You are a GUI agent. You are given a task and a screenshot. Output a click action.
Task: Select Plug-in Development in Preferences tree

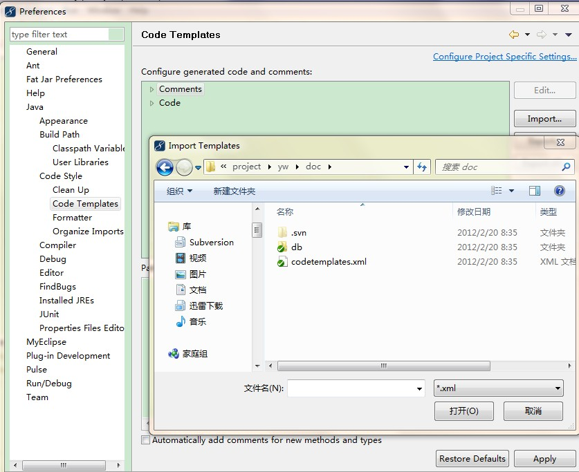(68, 356)
